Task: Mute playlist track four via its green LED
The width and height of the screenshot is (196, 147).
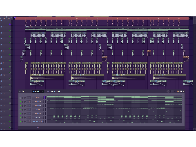Action: (x=10, y=42)
